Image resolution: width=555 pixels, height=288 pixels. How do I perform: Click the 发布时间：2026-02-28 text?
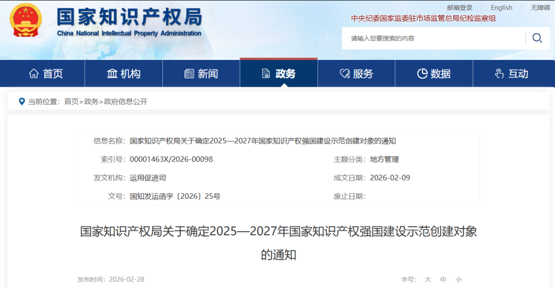click(111, 279)
